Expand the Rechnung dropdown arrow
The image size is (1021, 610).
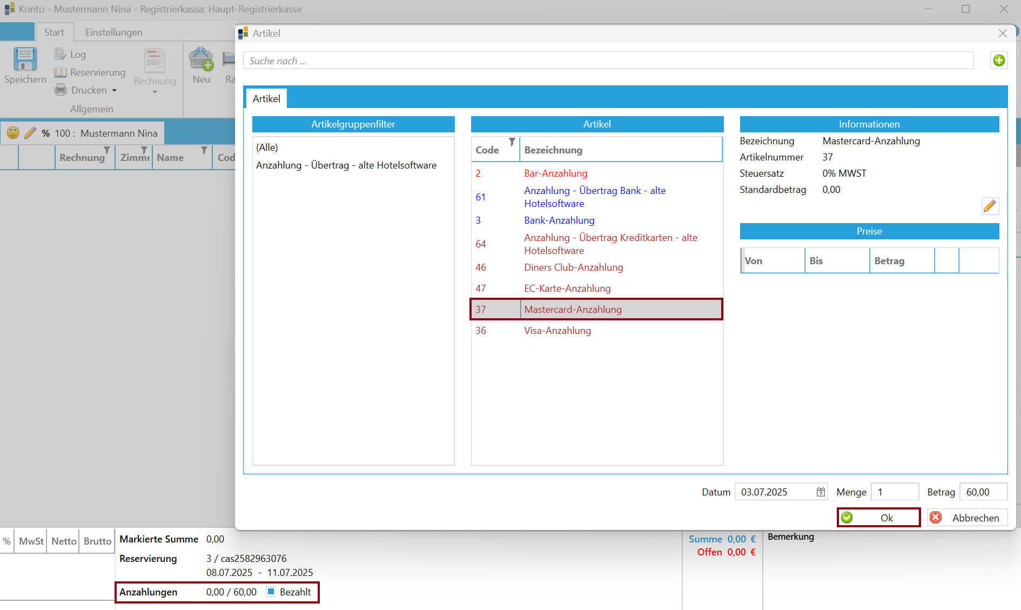(x=155, y=92)
